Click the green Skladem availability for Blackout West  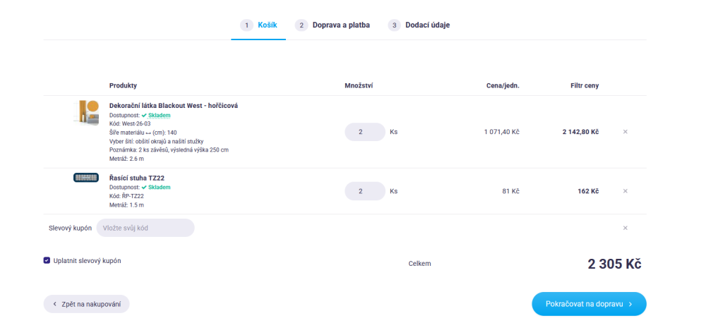tap(156, 116)
